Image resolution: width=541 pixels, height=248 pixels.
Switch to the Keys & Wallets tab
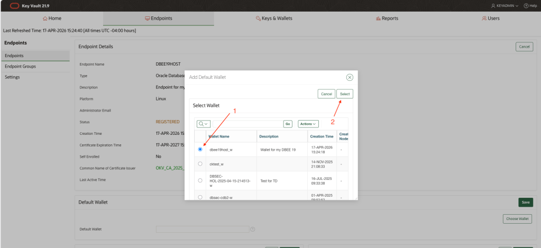[273, 19]
